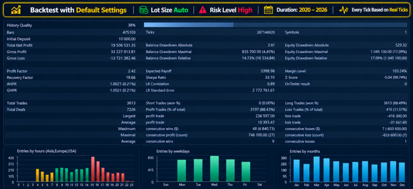Viewport: 413px width, 189px height.
Task: Select the Total Net Profit value 19 506 531.35
Action: 123,45
